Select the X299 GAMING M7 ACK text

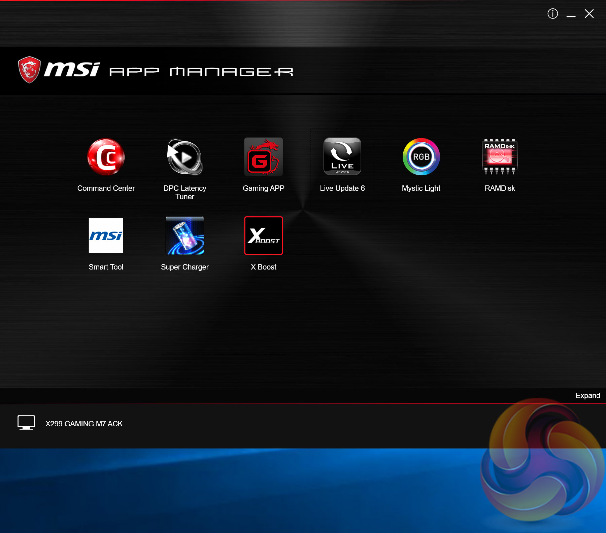click(x=84, y=424)
